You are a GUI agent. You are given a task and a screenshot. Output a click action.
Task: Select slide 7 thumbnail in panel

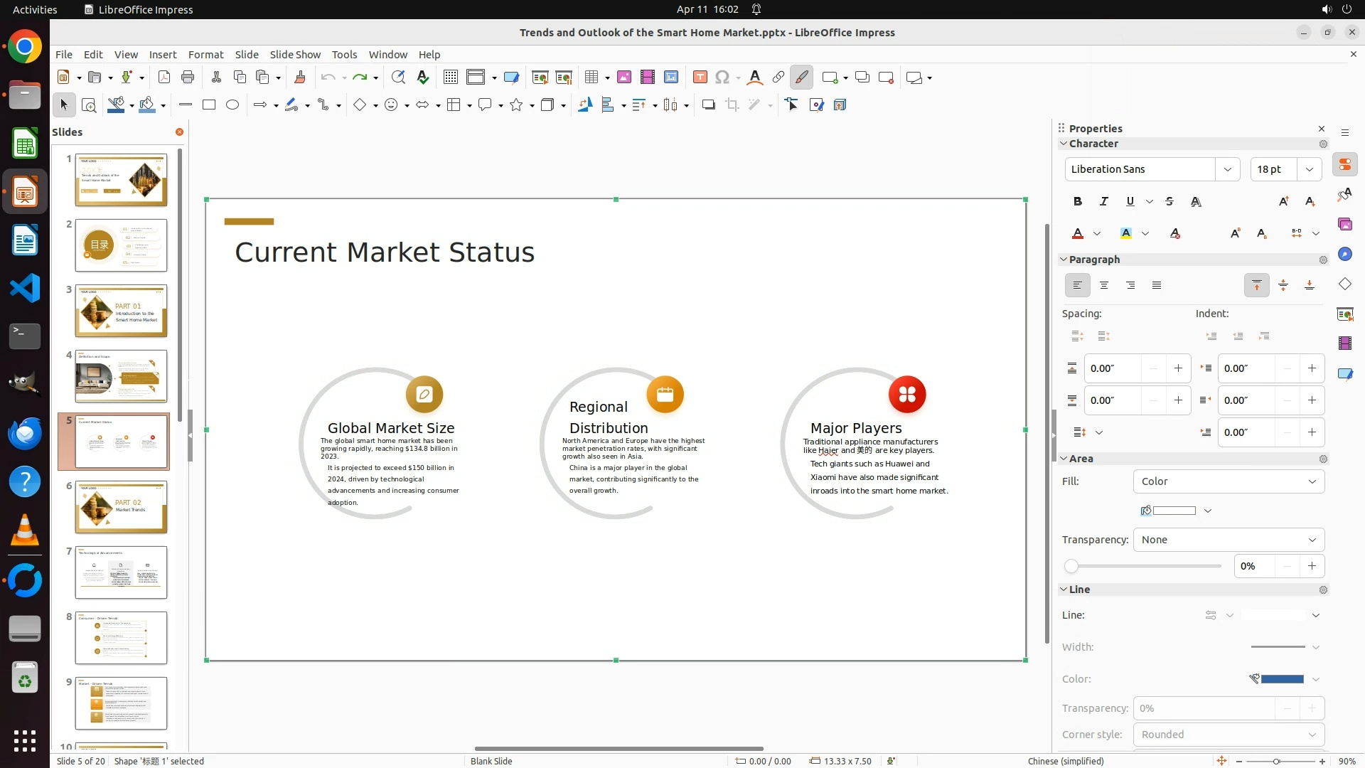click(121, 572)
